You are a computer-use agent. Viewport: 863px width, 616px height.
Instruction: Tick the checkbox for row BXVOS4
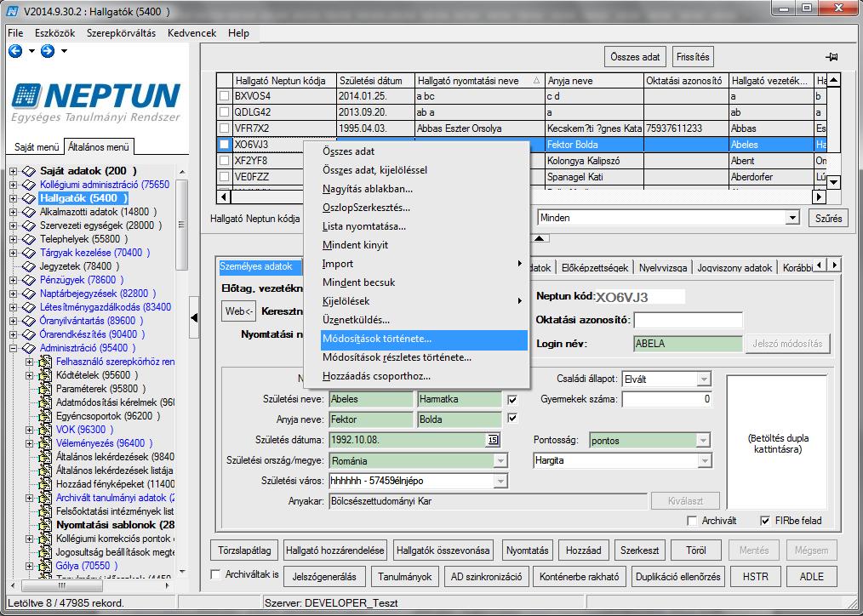tap(225, 96)
